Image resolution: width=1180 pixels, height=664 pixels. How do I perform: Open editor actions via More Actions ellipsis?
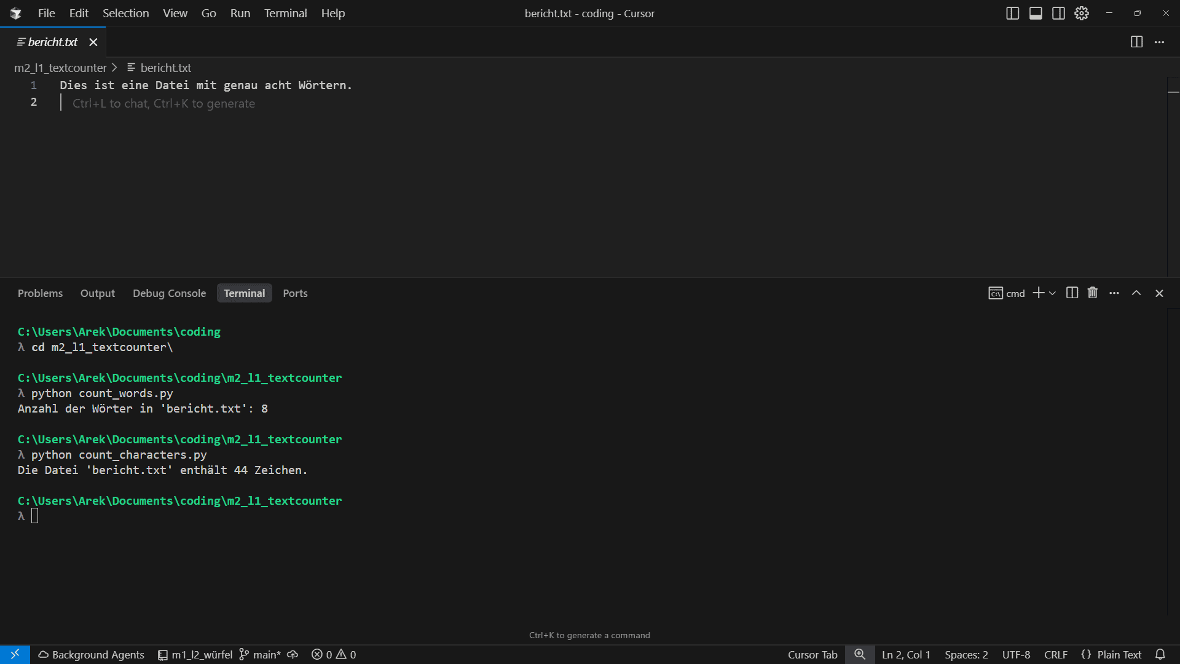point(1160,42)
